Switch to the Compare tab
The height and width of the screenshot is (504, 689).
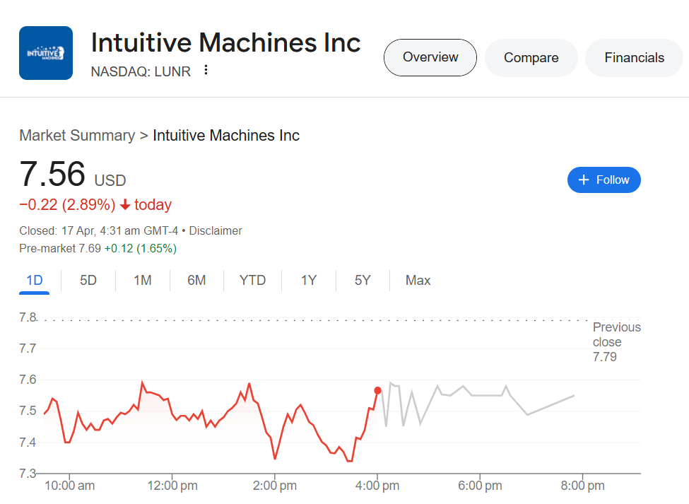(531, 57)
